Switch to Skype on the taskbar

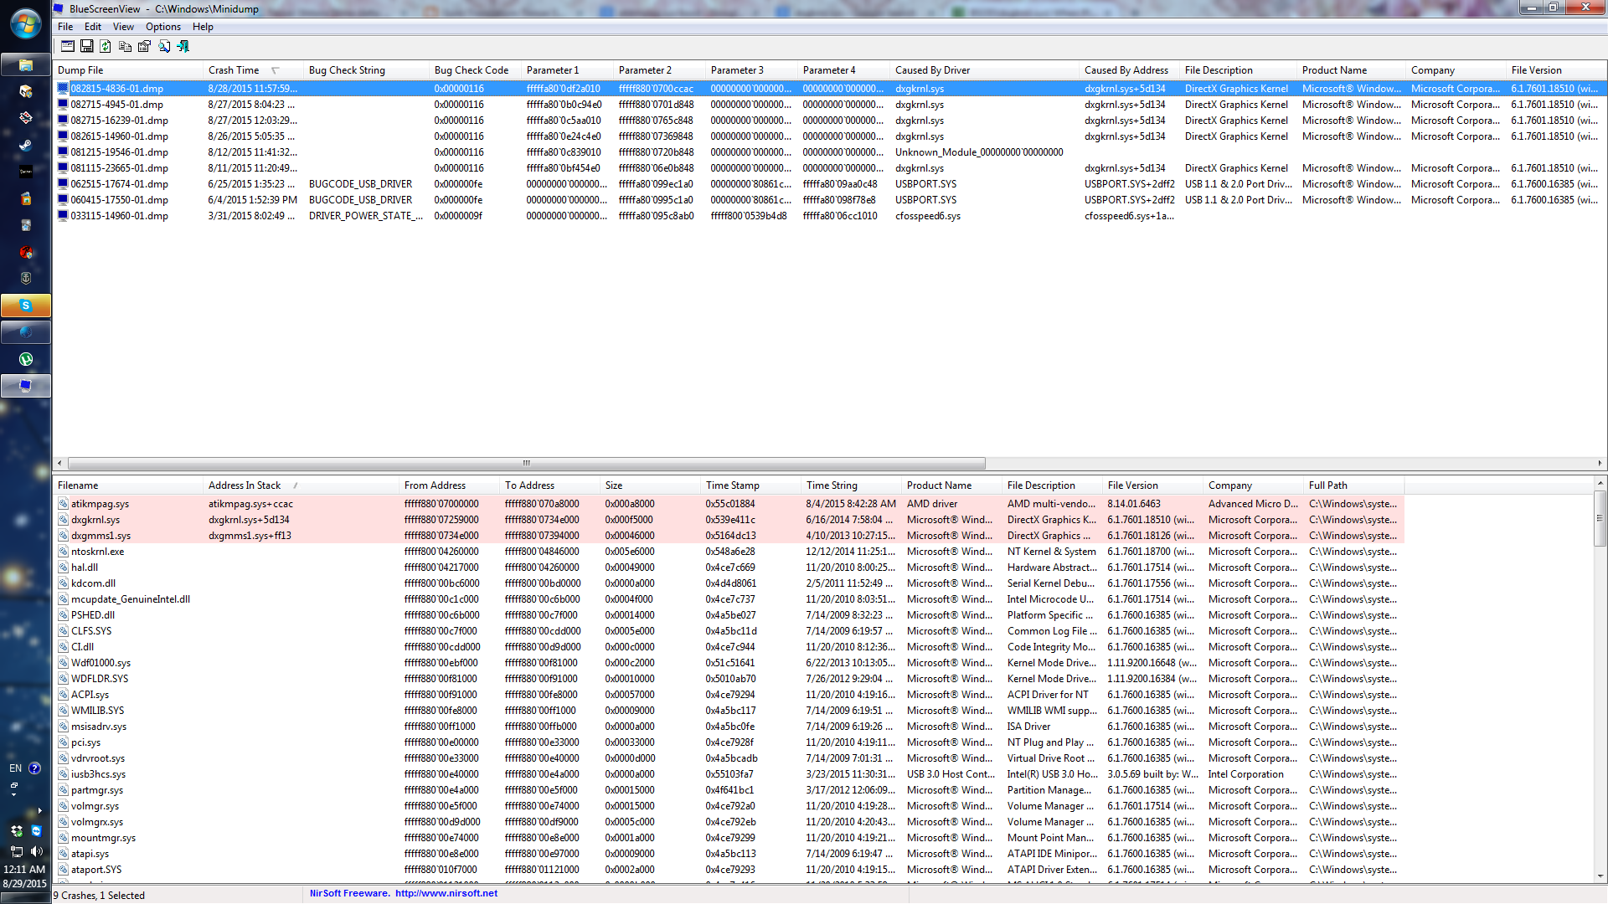(x=26, y=306)
